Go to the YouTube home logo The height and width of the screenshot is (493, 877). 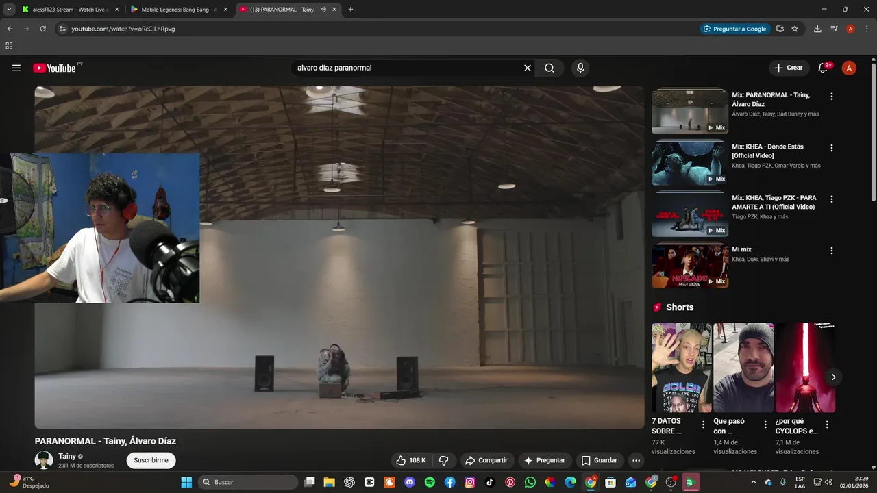55,68
